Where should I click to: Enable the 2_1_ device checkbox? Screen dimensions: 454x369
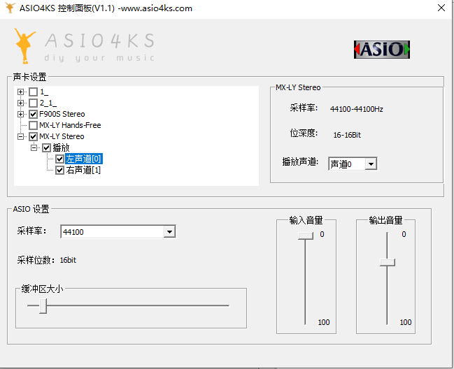click(x=34, y=103)
